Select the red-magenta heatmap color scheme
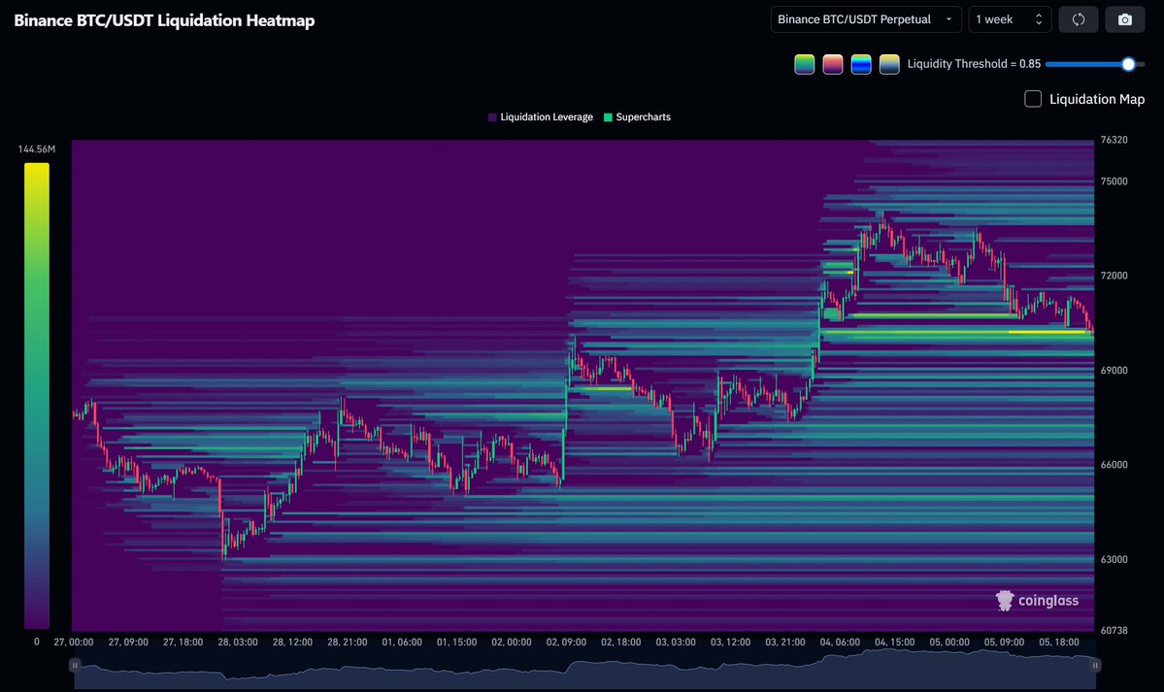The image size is (1164, 692). [x=832, y=64]
